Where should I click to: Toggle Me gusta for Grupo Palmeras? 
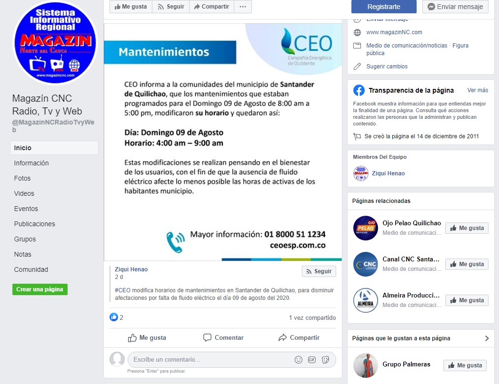click(x=465, y=365)
